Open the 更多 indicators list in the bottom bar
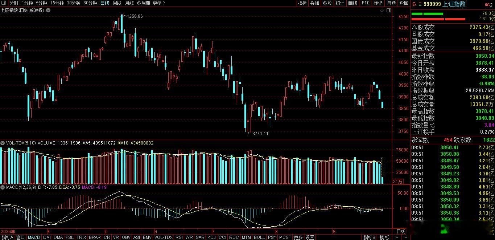This screenshot has height=240, width=495. click(298, 237)
